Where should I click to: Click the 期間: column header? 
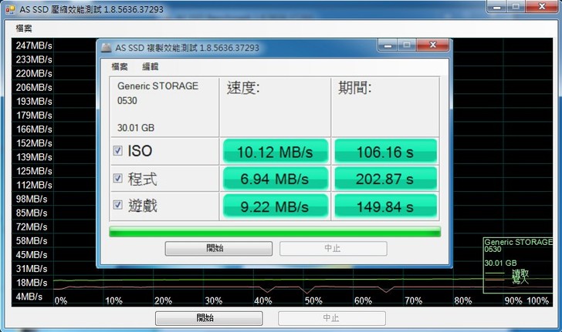tap(355, 88)
